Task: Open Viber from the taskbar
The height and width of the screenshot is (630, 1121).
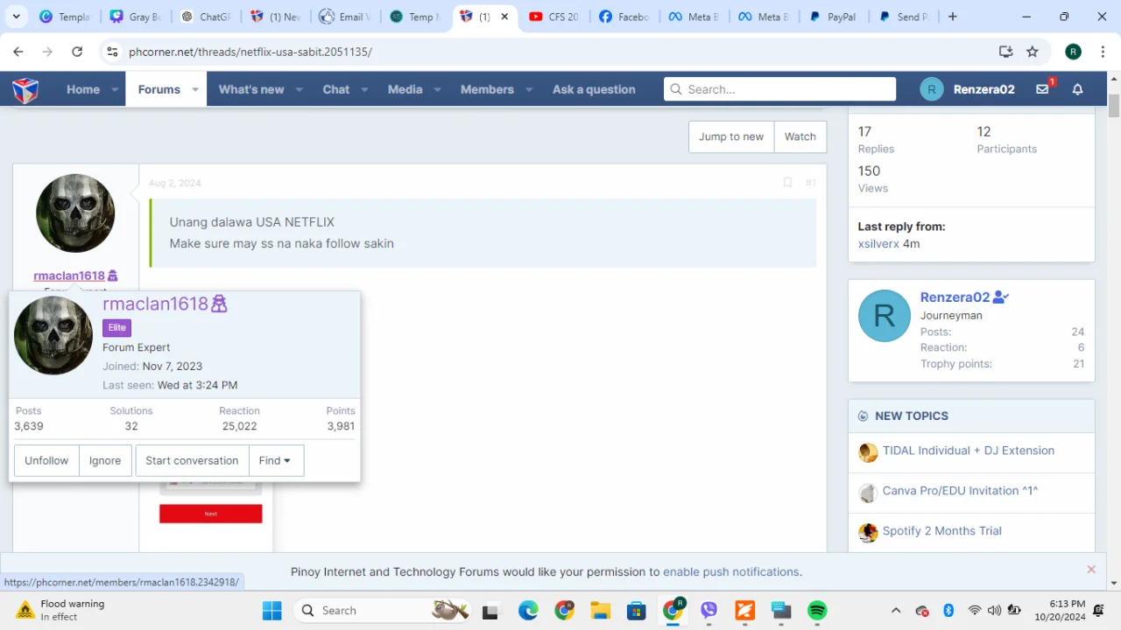Action: click(x=709, y=611)
